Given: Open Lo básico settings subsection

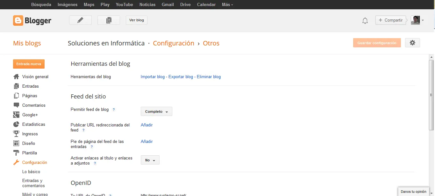Looking at the screenshot, I should (31, 172).
